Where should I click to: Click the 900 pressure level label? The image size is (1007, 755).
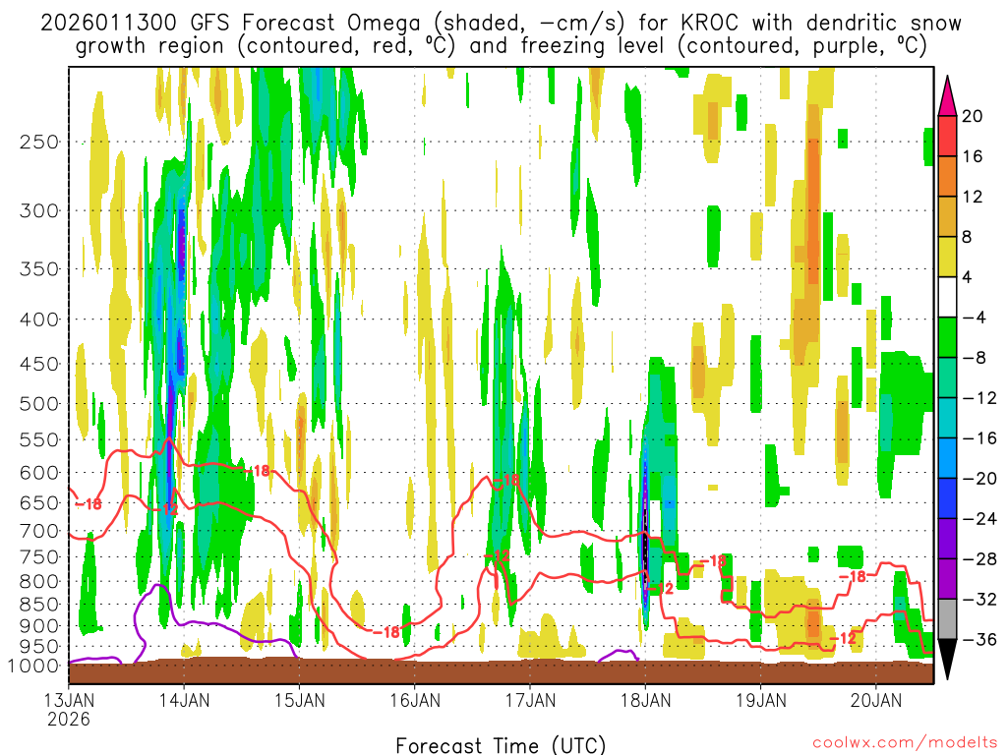point(39,626)
